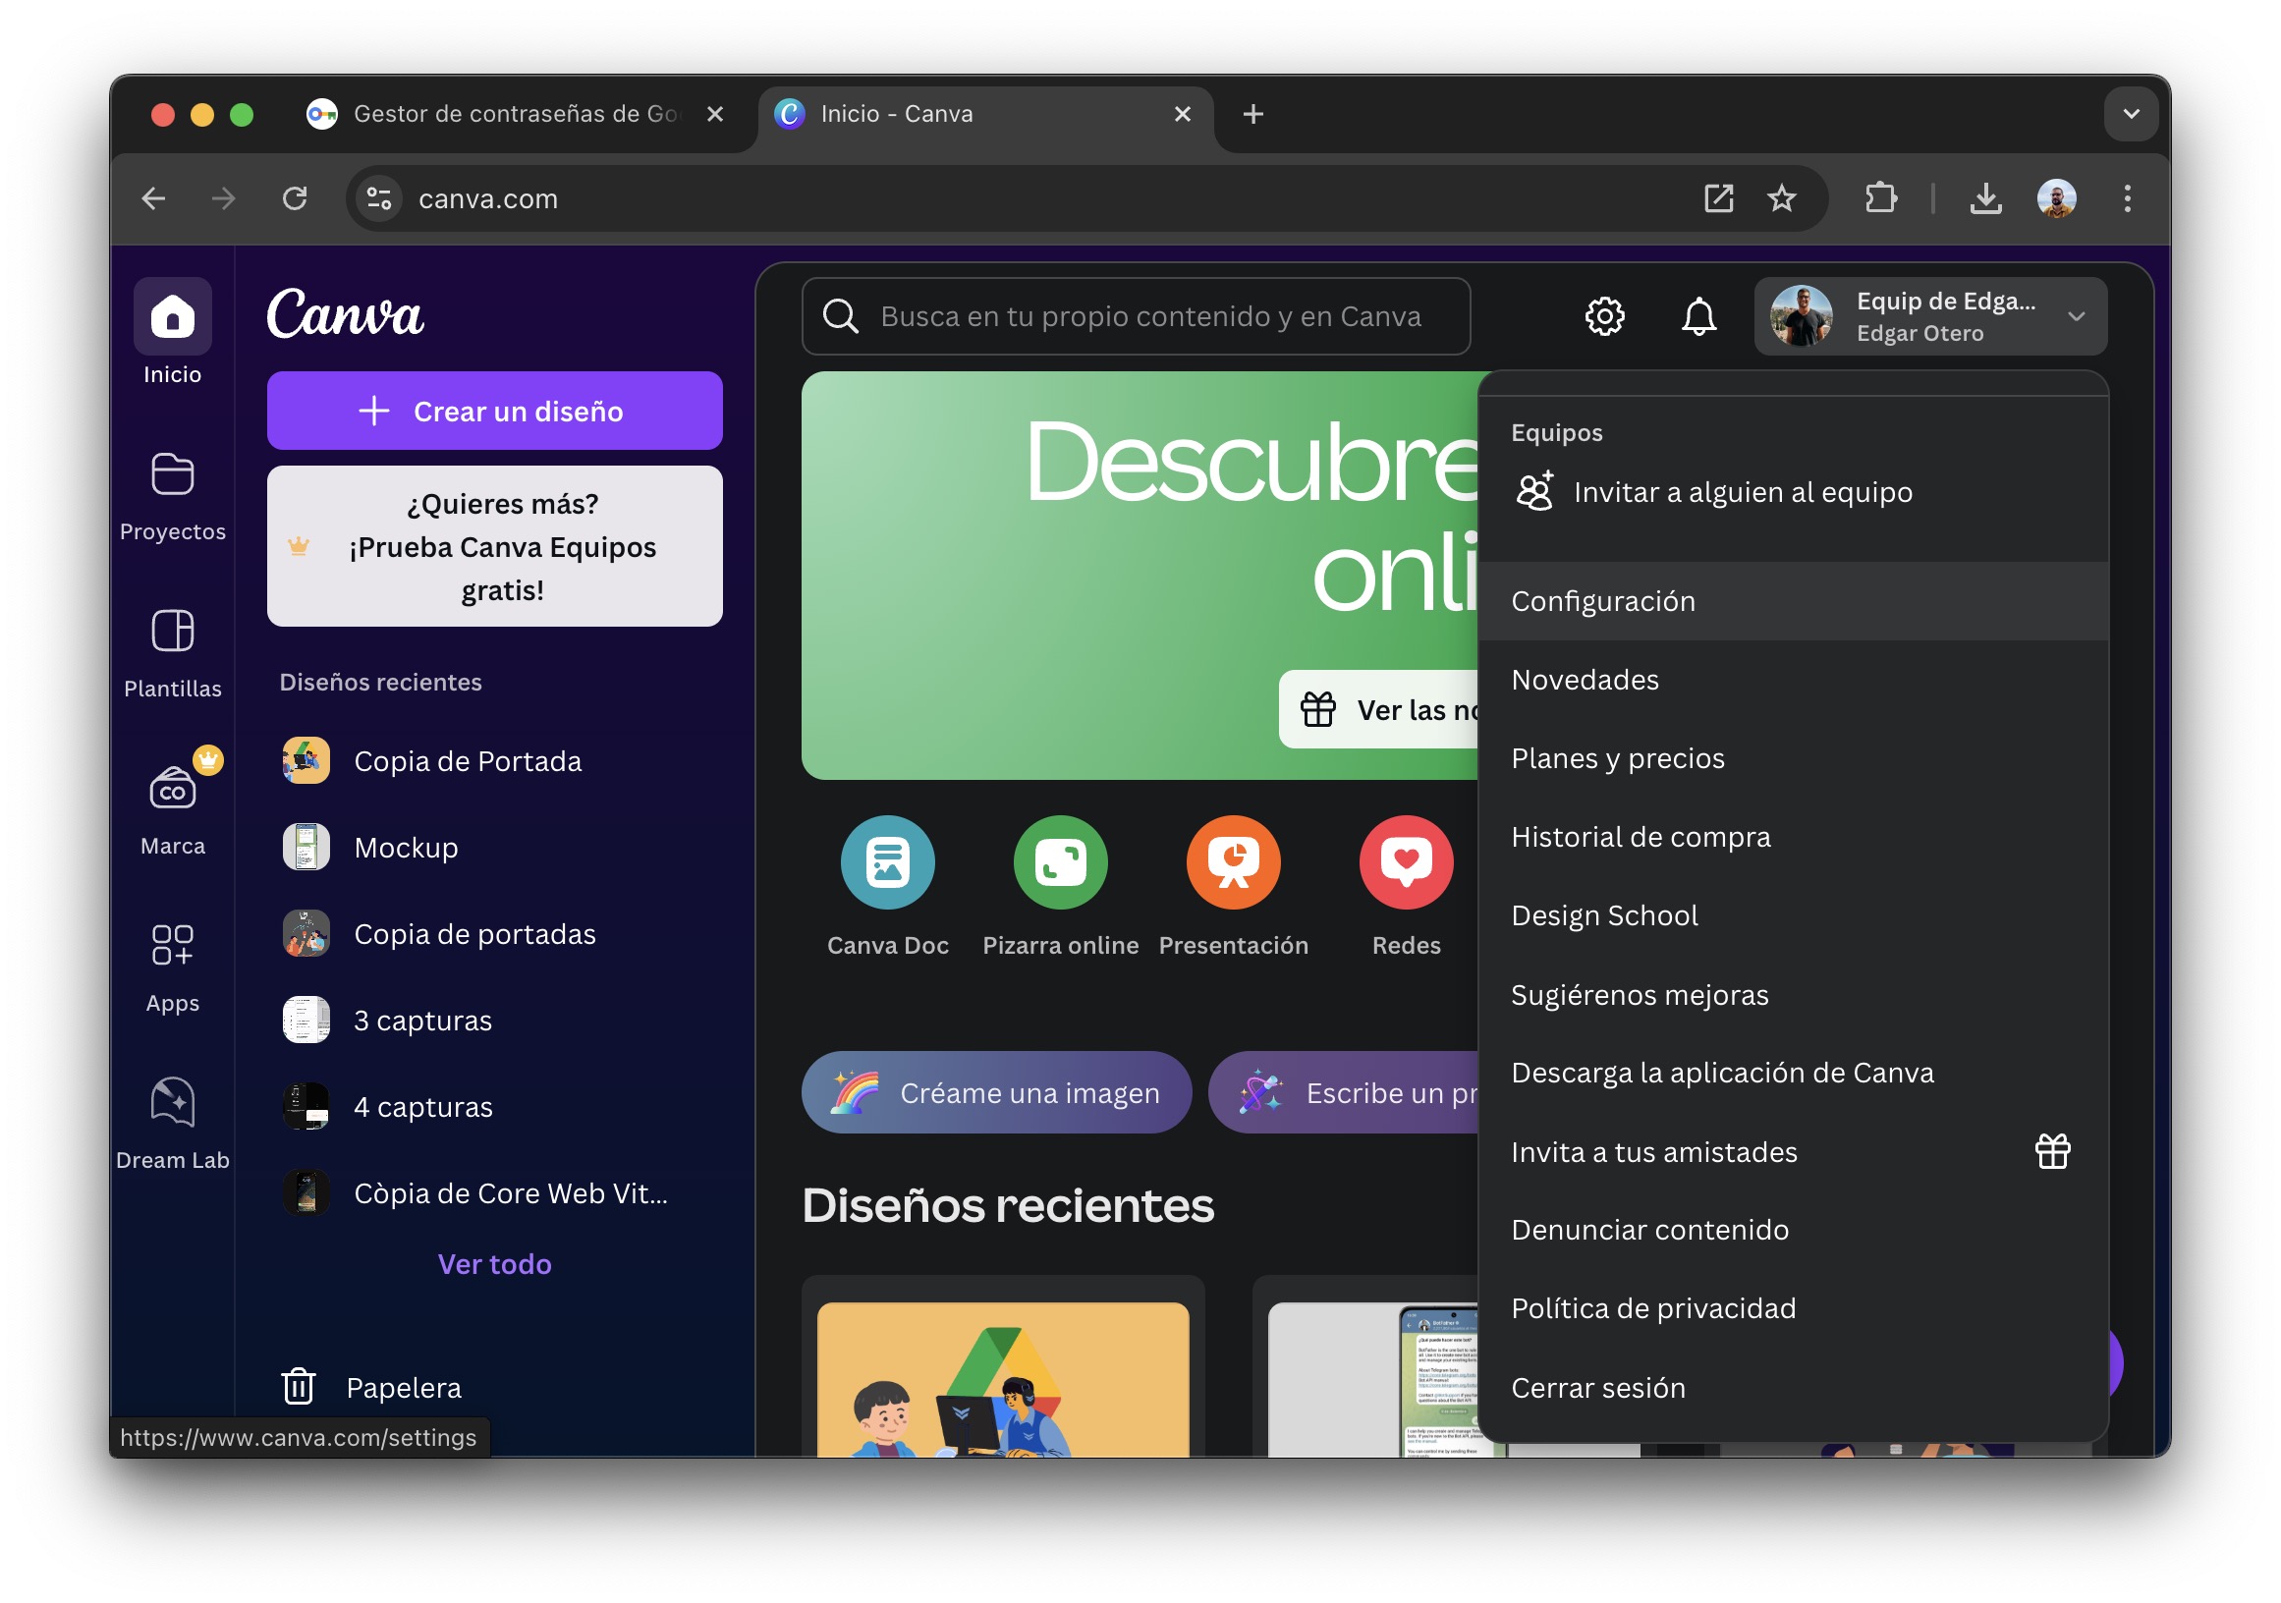
Task: Click the Presentación circle icon
Action: pos(1234,863)
